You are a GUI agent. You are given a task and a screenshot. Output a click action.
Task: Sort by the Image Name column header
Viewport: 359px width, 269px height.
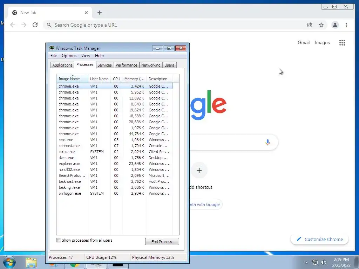pyautogui.click(x=72, y=79)
